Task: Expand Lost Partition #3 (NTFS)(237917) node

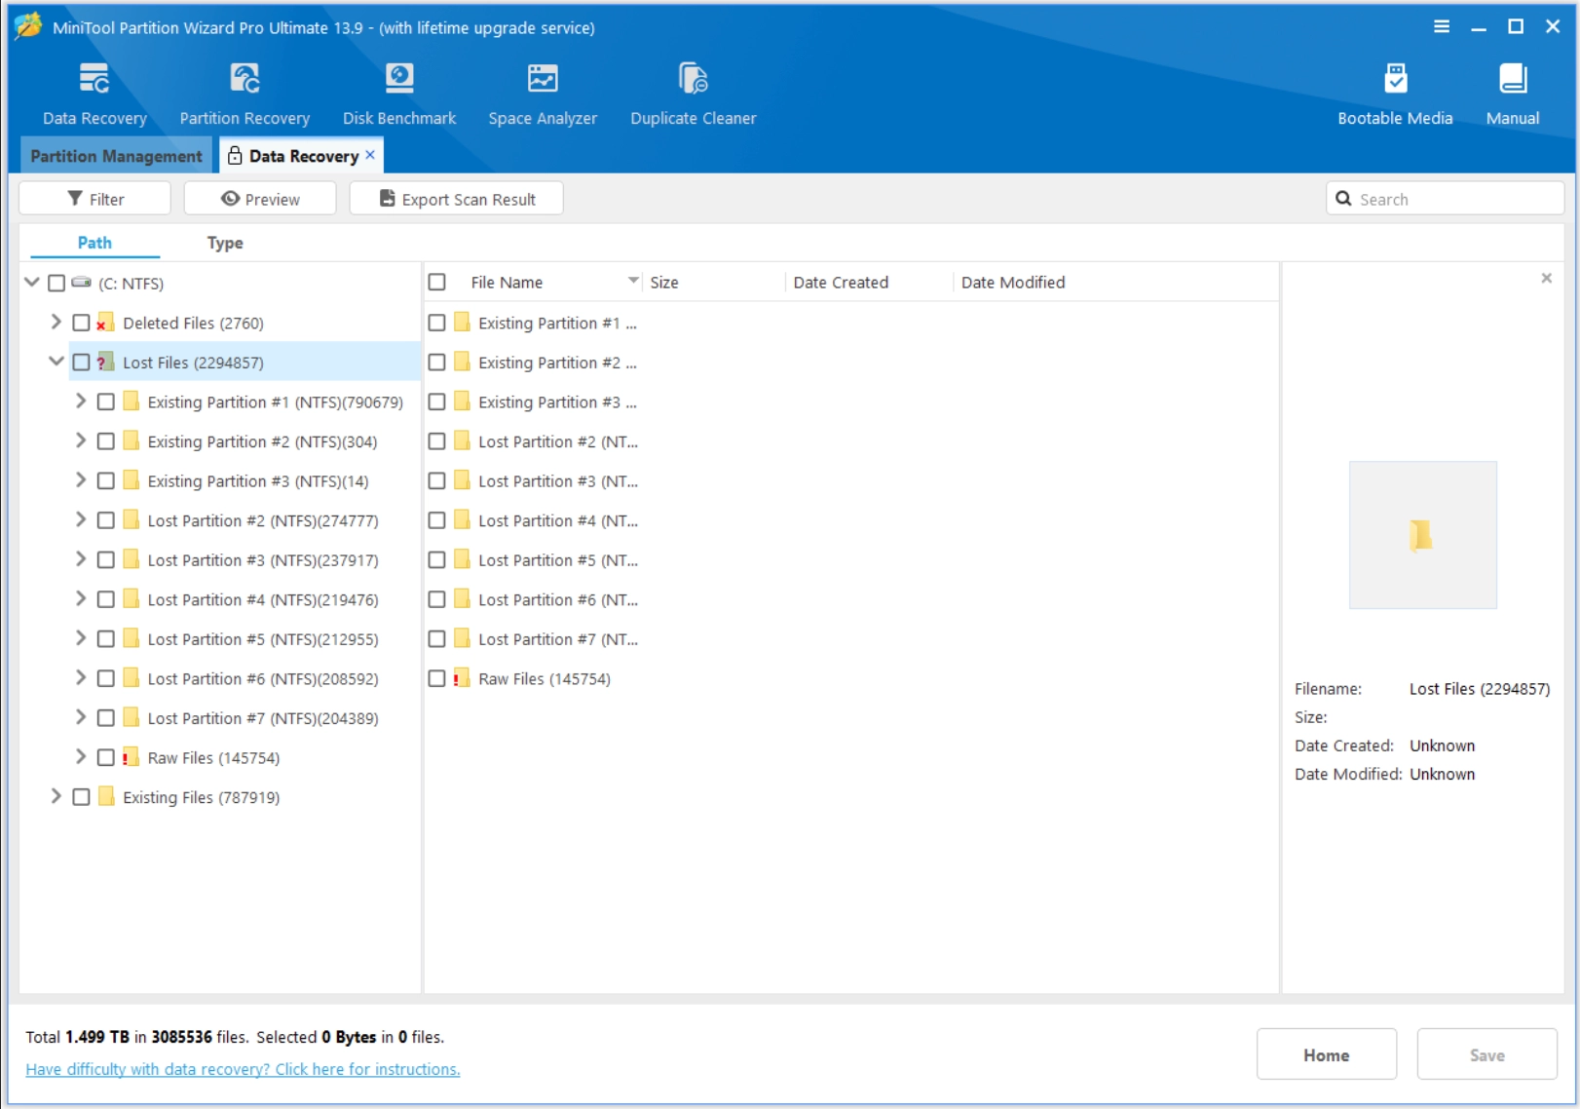Action: click(x=81, y=558)
